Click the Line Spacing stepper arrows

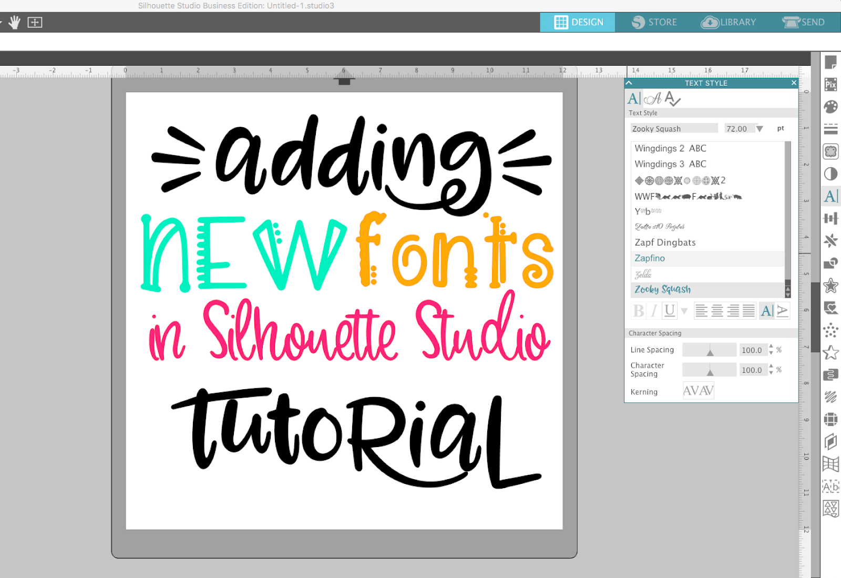tap(771, 350)
